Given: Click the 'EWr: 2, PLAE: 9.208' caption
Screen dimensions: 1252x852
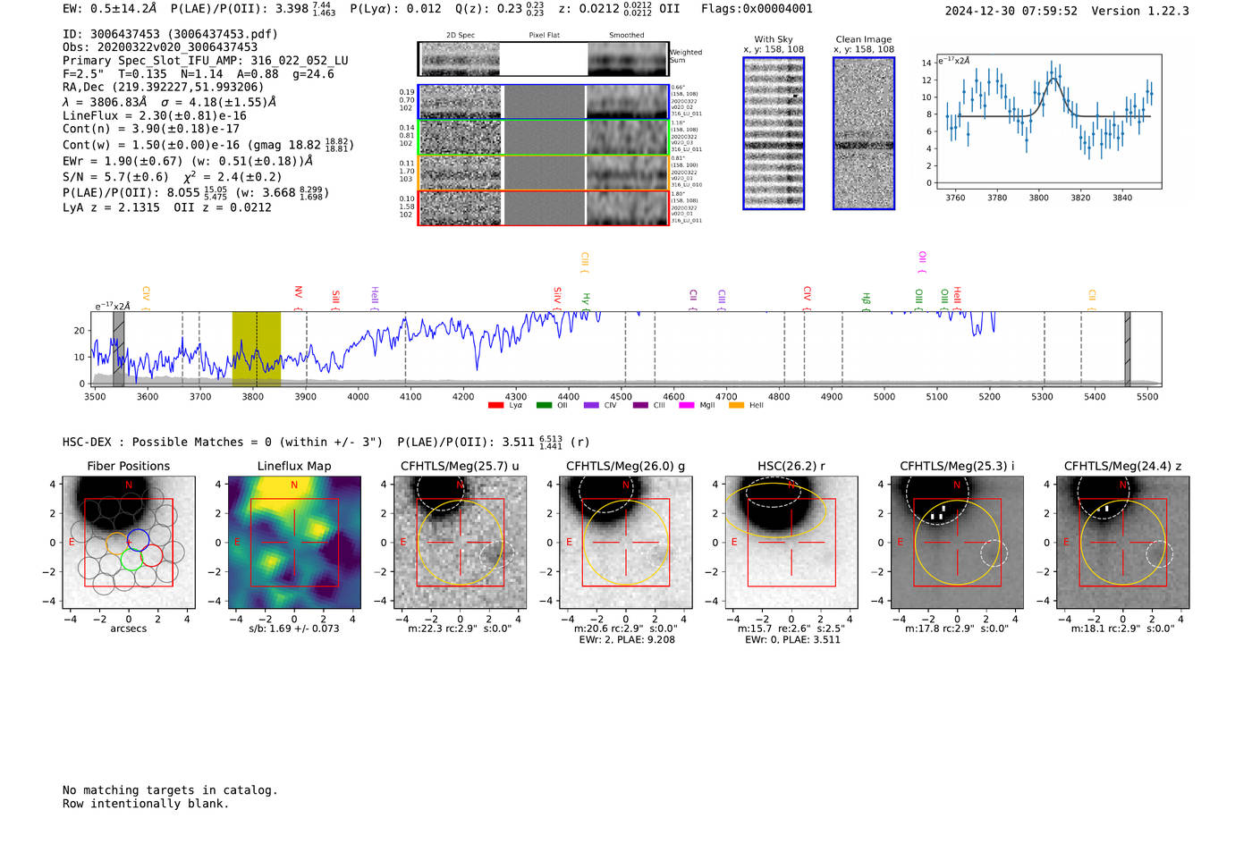Looking at the screenshot, I should (627, 640).
